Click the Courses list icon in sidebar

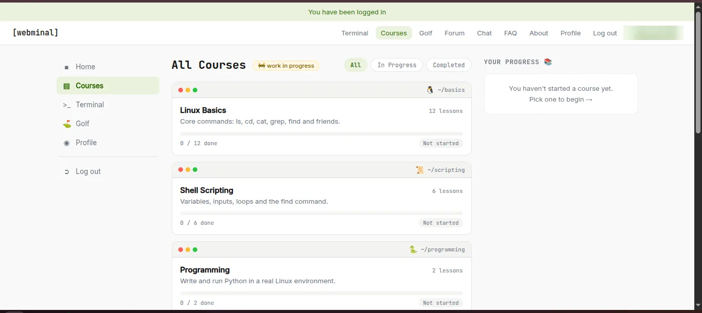[66, 86]
